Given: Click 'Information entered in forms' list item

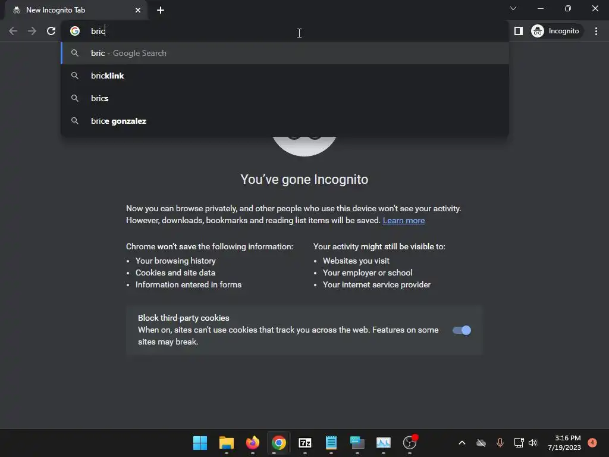Looking at the screenshot, I should (189, 285).
